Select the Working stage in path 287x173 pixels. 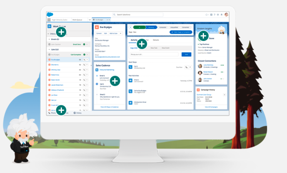(151, 27)
